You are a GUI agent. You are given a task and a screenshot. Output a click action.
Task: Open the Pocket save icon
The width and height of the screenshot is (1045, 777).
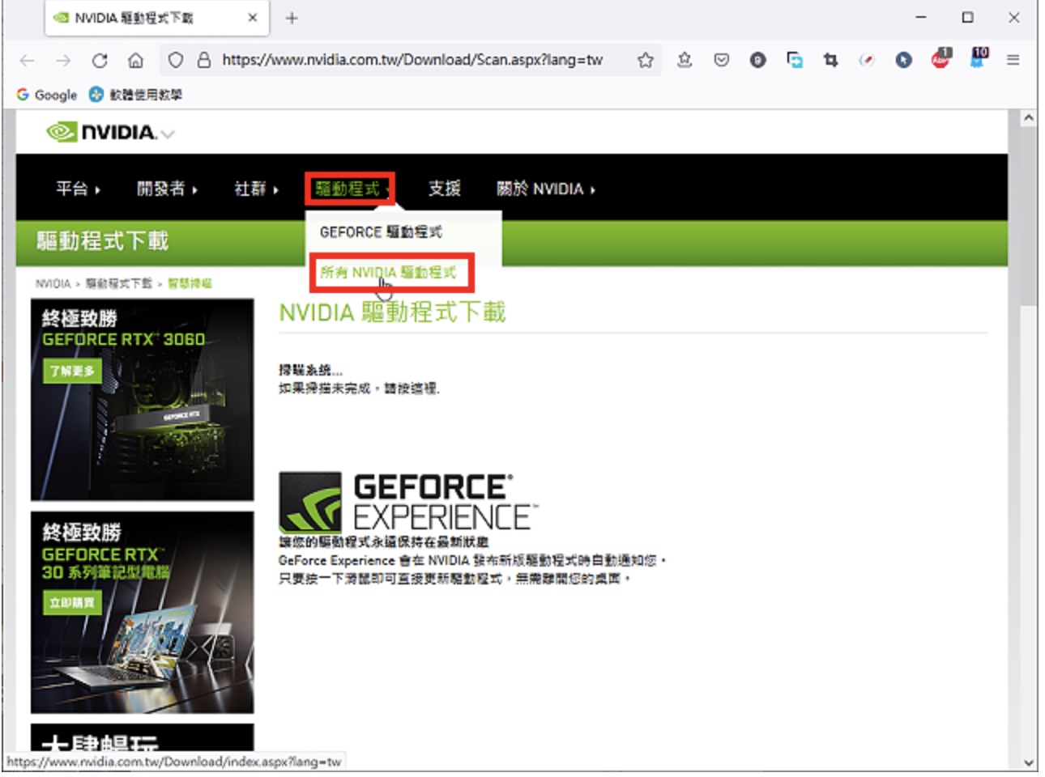click(721, 60)
